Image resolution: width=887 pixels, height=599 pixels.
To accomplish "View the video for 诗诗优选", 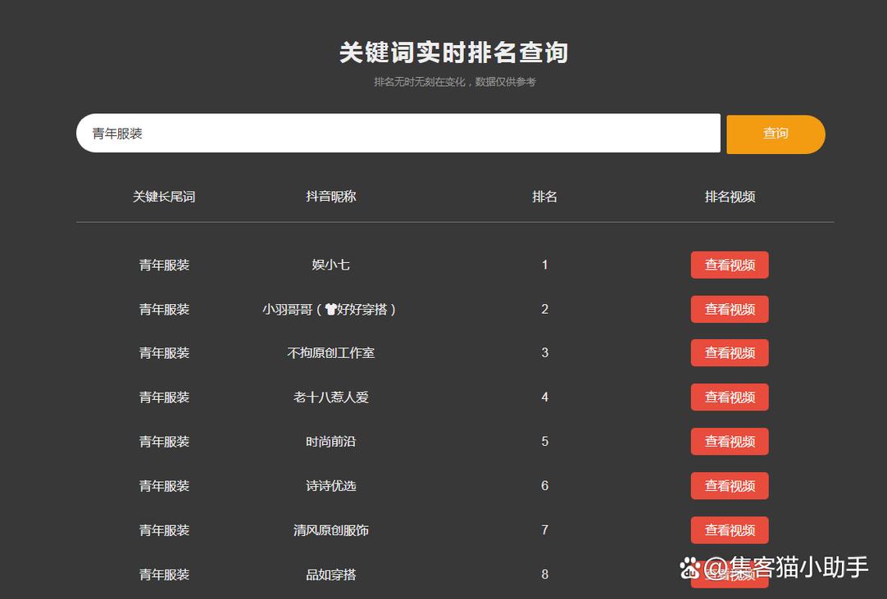I will click(x=729, y=486).
